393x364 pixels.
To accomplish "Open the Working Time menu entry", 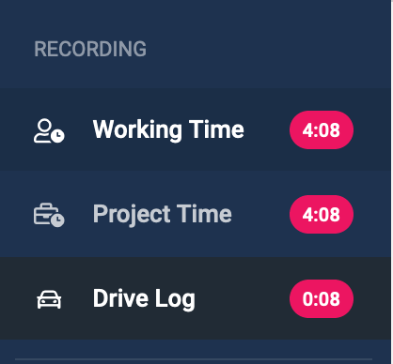I will click(196, 129).
